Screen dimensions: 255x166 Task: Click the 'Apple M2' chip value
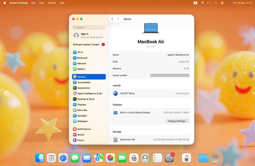click(x=184, y=62)
